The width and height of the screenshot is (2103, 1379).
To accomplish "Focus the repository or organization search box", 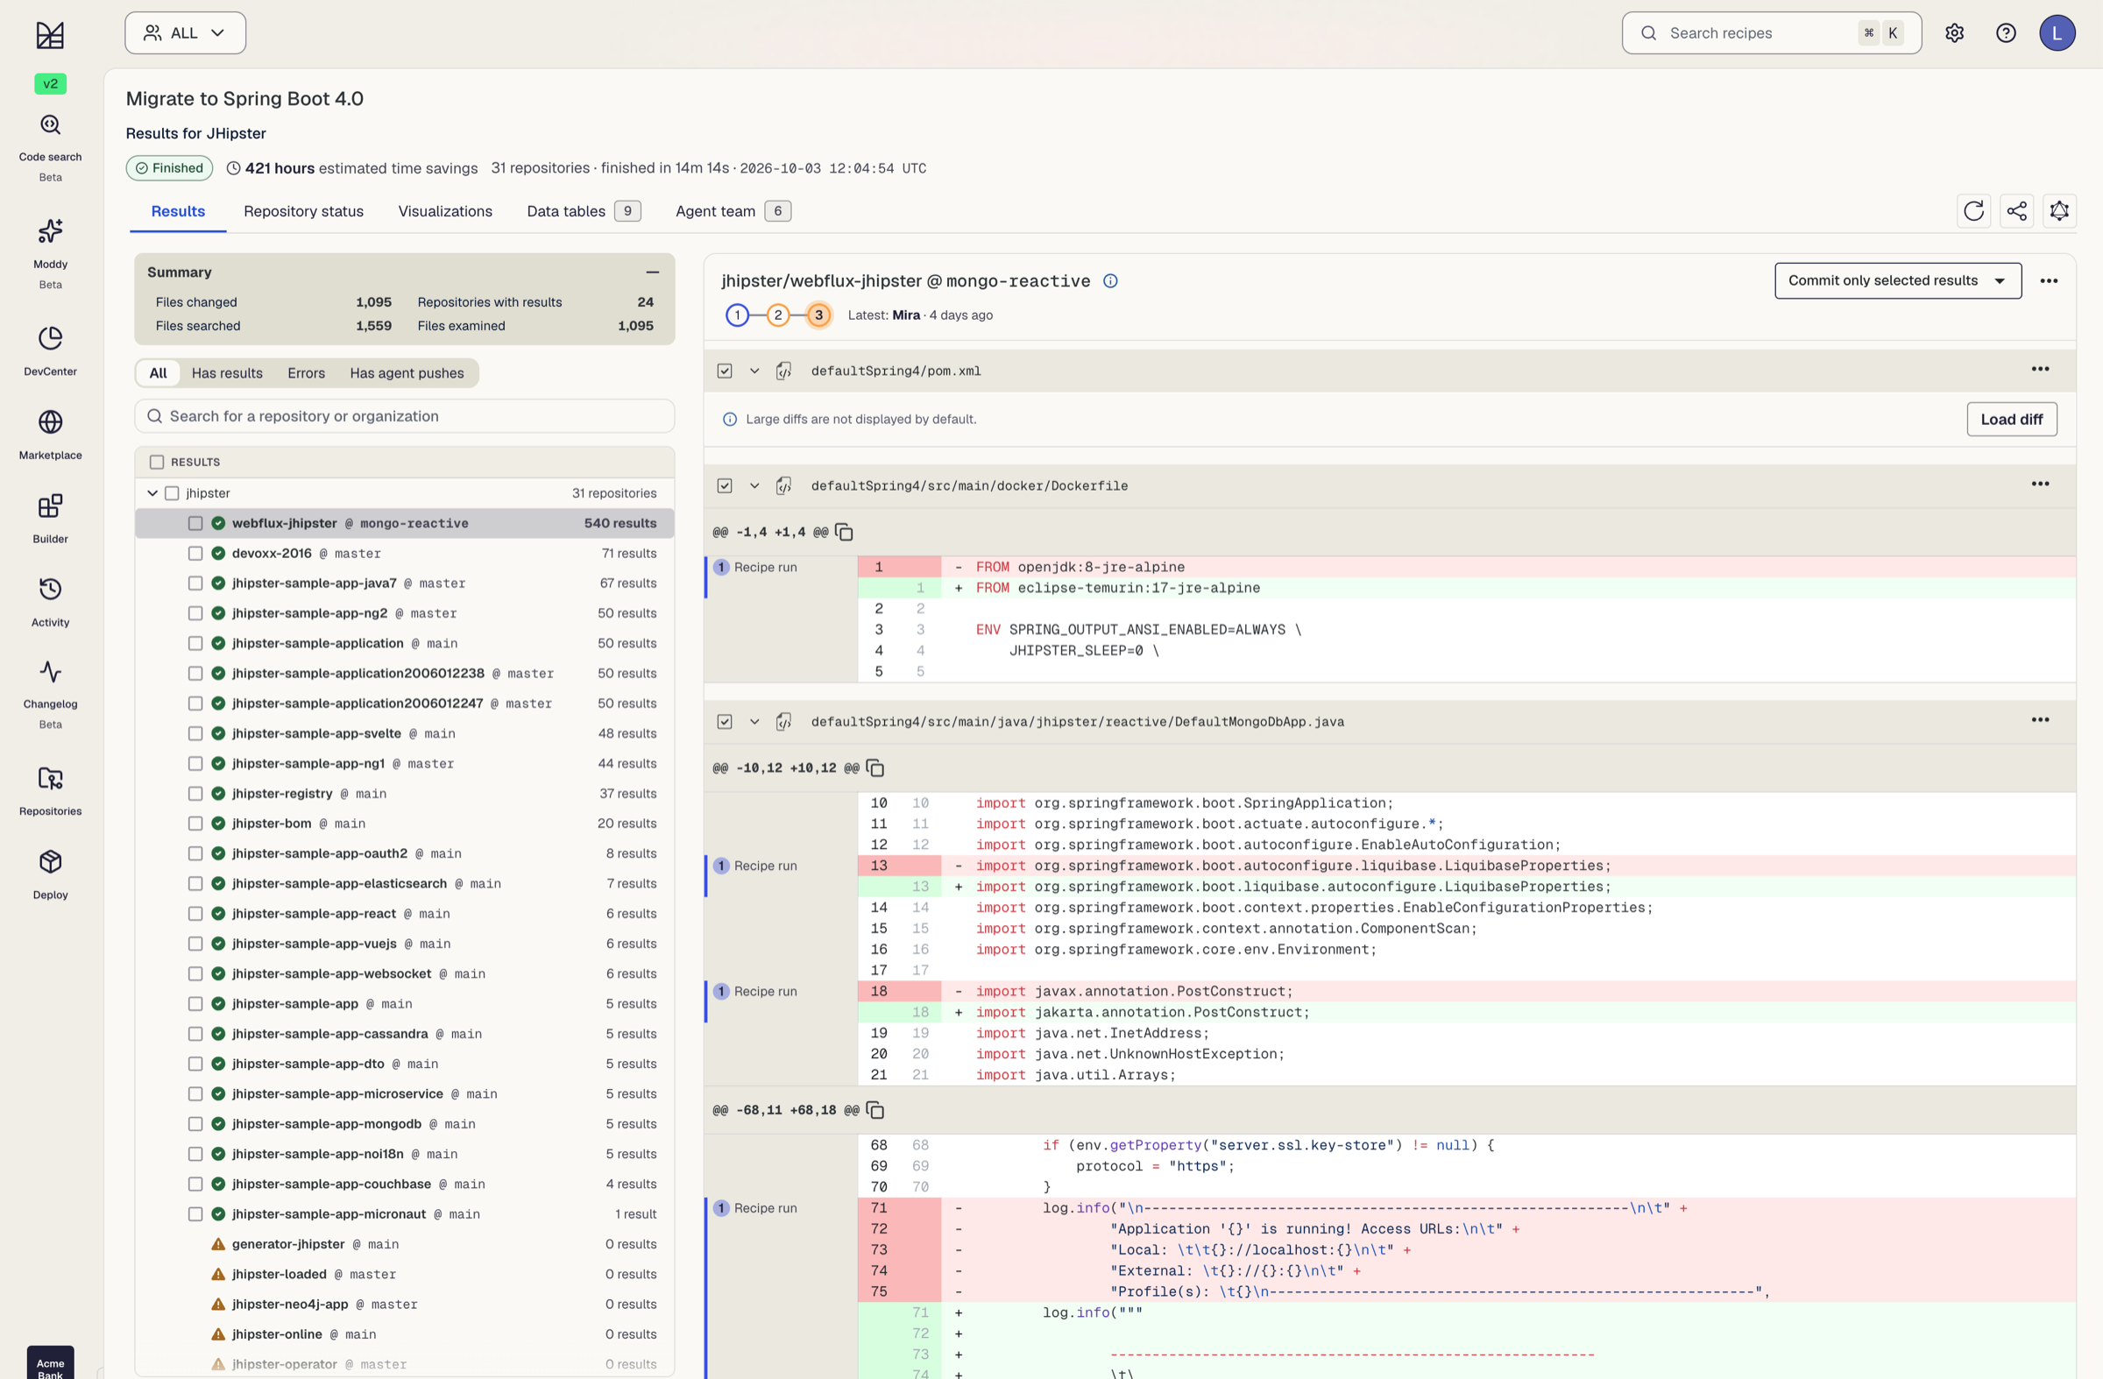I will tap(404, 416).
